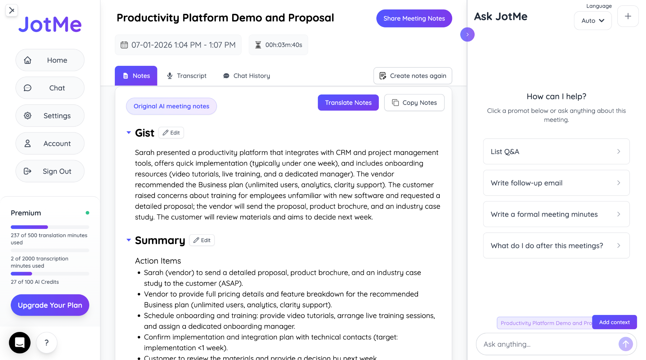
Task: Select the Original AI meeting notes chip
Action: pos(171,106)
